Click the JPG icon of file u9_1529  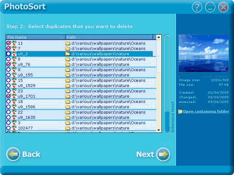click(x=14, y=86)
